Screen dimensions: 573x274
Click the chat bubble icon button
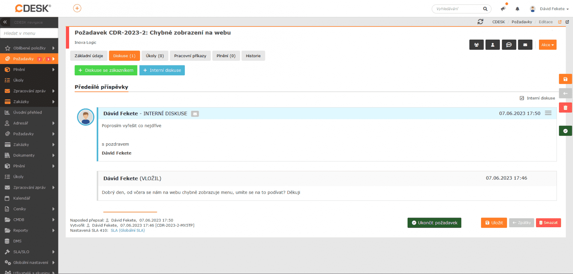(x=509, y=45)
